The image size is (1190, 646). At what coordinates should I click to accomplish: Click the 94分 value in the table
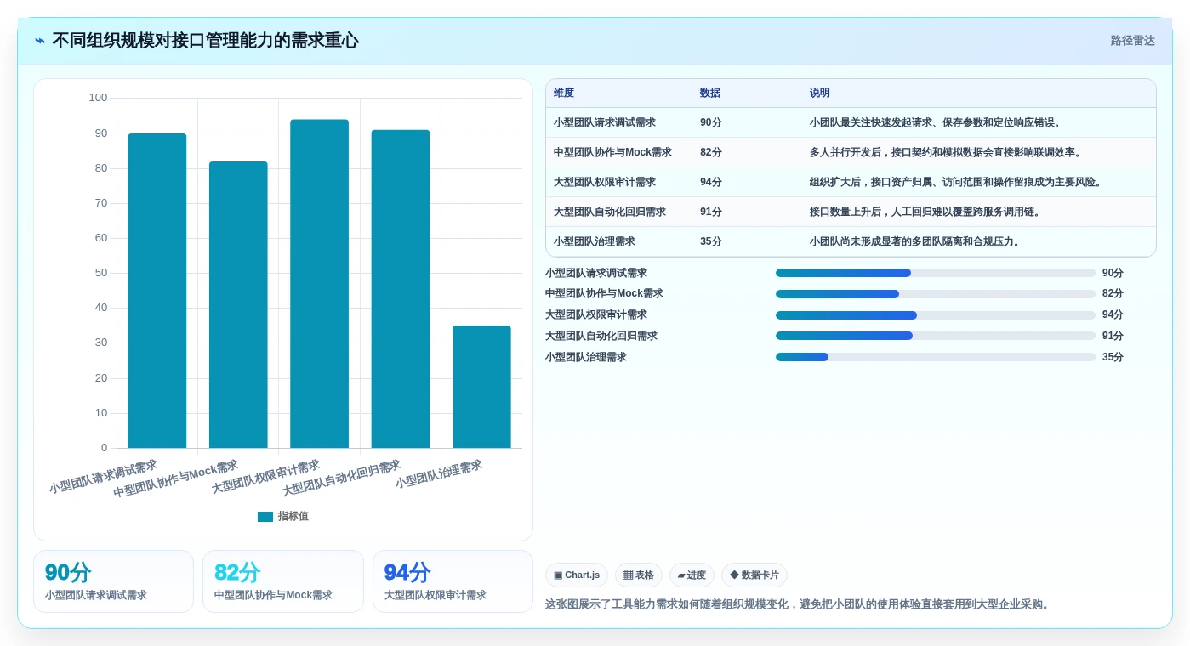click(711, 182)
